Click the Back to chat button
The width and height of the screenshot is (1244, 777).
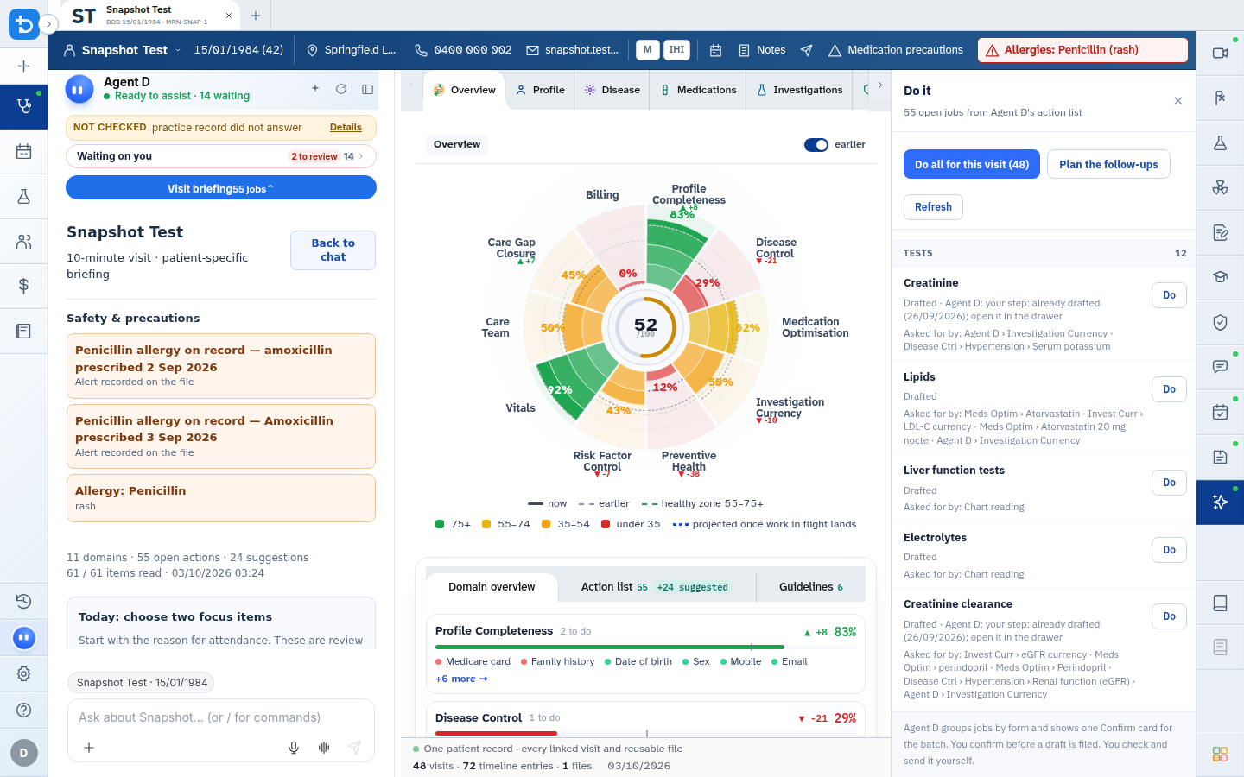coord(333,250)
